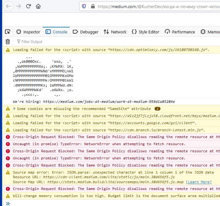Viewport: 220px width, 206px height.
Task: Click the main.38d656f5.js Resource URL
Action: [x=109, y=177]
